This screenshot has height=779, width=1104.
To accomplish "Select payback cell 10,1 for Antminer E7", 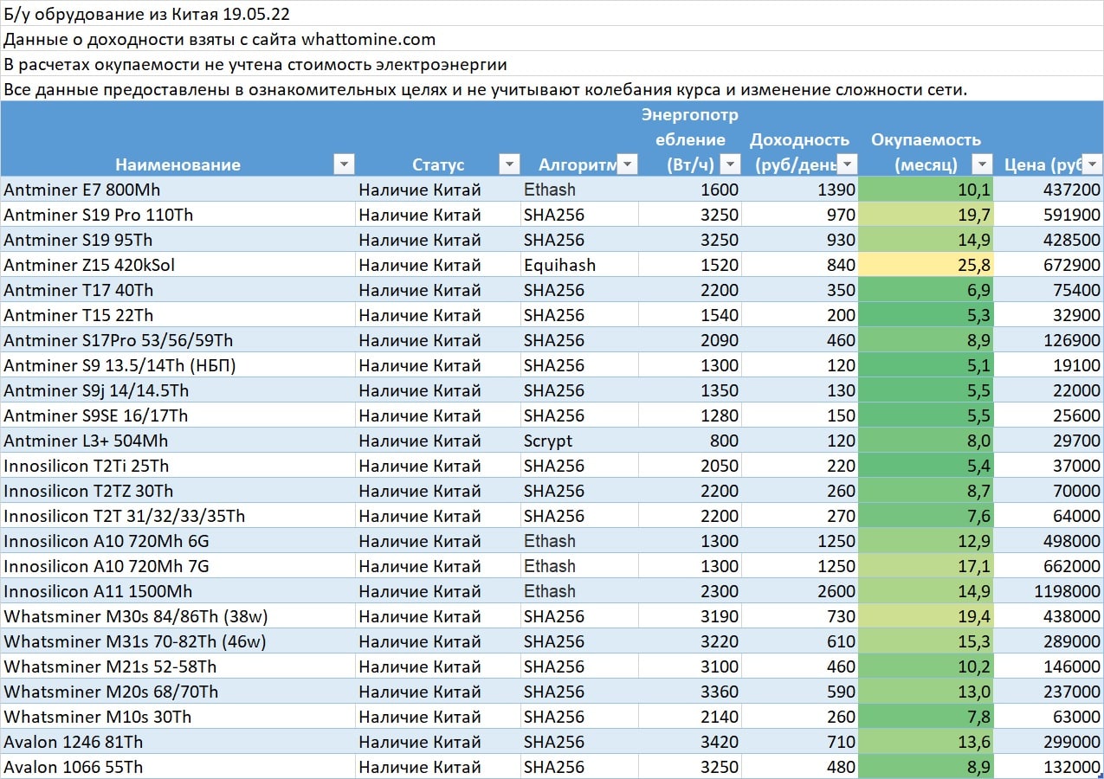I will point(925,190).
